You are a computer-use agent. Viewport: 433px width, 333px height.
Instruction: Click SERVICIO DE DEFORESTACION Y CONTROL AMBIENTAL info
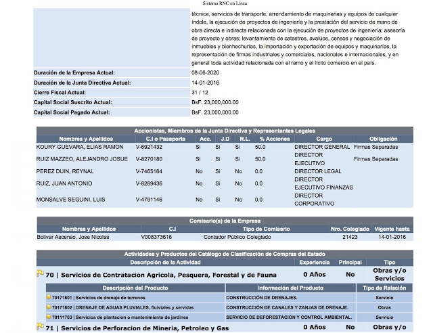(289, 317)
